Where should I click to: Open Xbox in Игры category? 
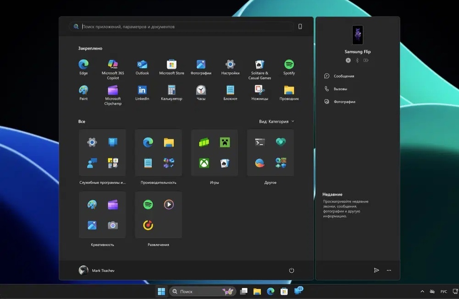tap(204, 163)
